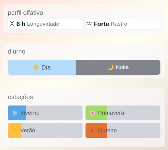Click the Primavera season label
The image size is (168, 150).
111,113
